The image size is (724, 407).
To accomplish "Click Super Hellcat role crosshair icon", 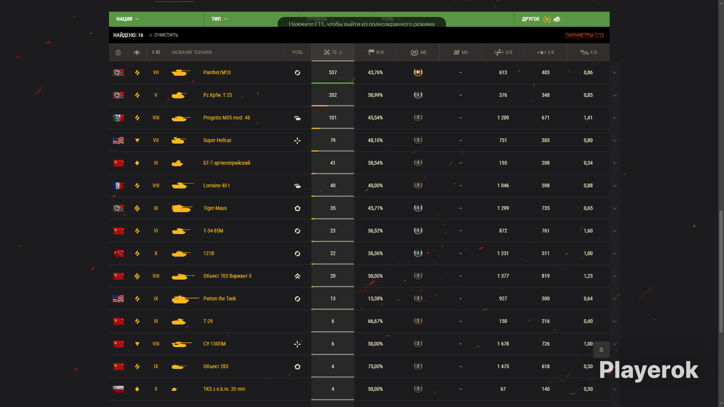I will [x=297, y=140].
